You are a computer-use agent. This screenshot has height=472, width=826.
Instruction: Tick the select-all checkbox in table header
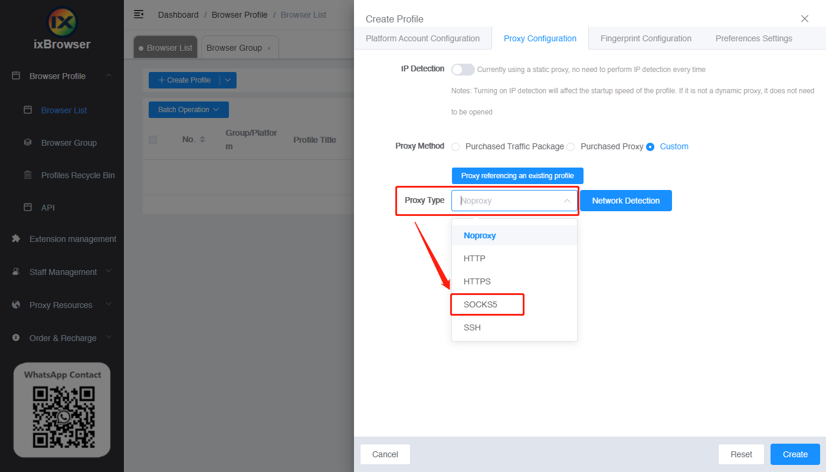click(x=153, y=140)
